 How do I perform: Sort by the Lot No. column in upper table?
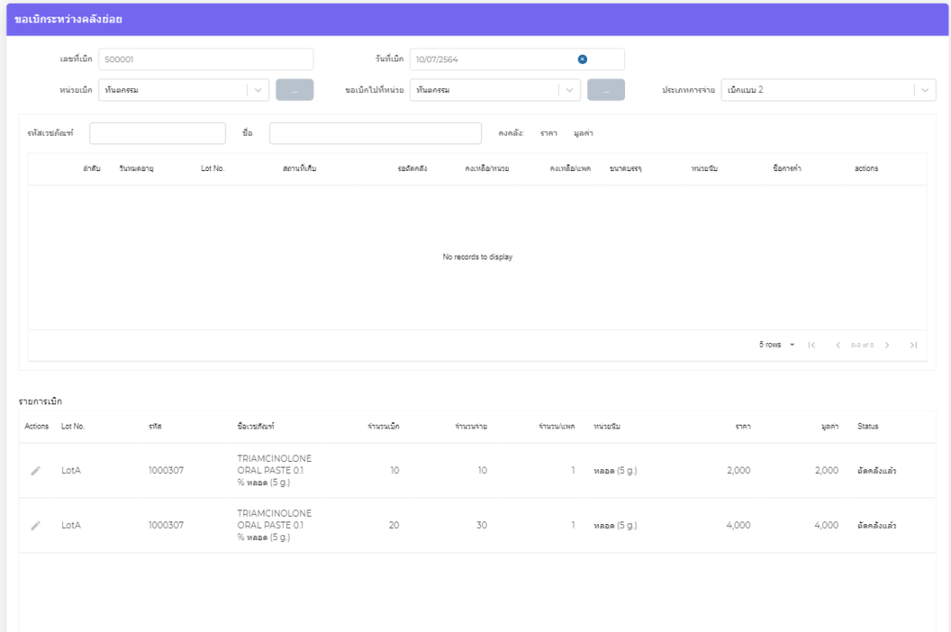click(x=213, y=168)
